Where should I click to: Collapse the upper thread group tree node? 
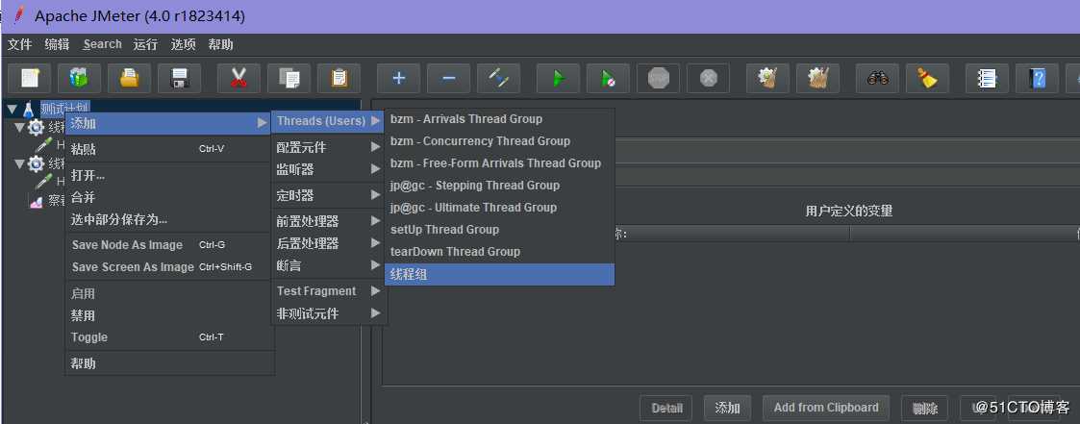coord(19,127)
